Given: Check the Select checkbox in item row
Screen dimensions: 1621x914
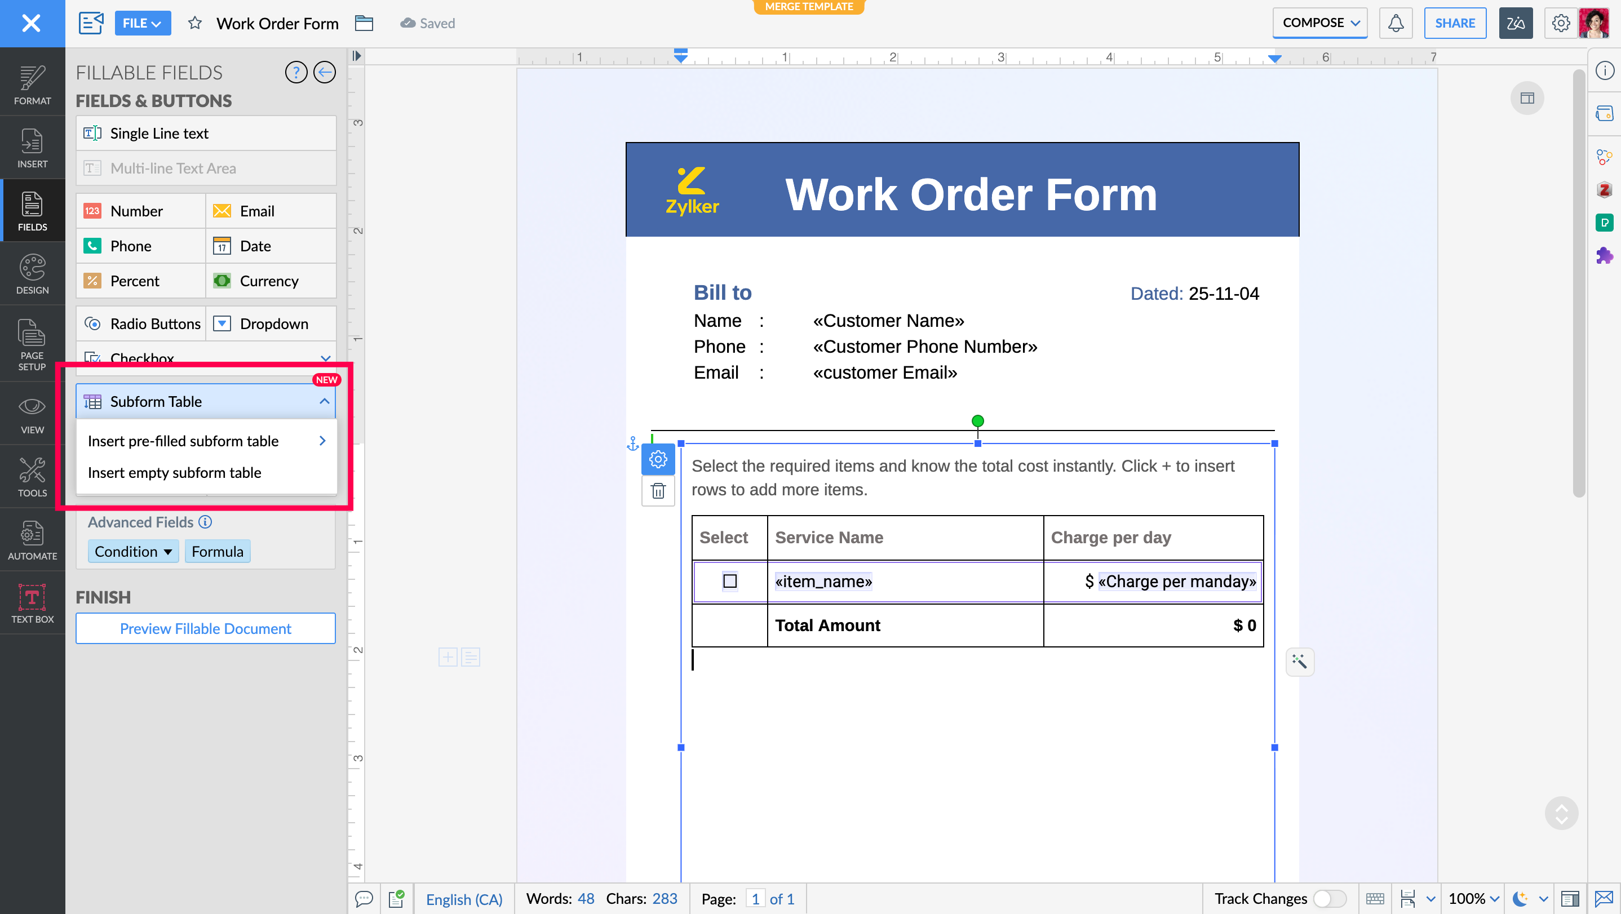Looking at the screenshot, I should 729,580.
